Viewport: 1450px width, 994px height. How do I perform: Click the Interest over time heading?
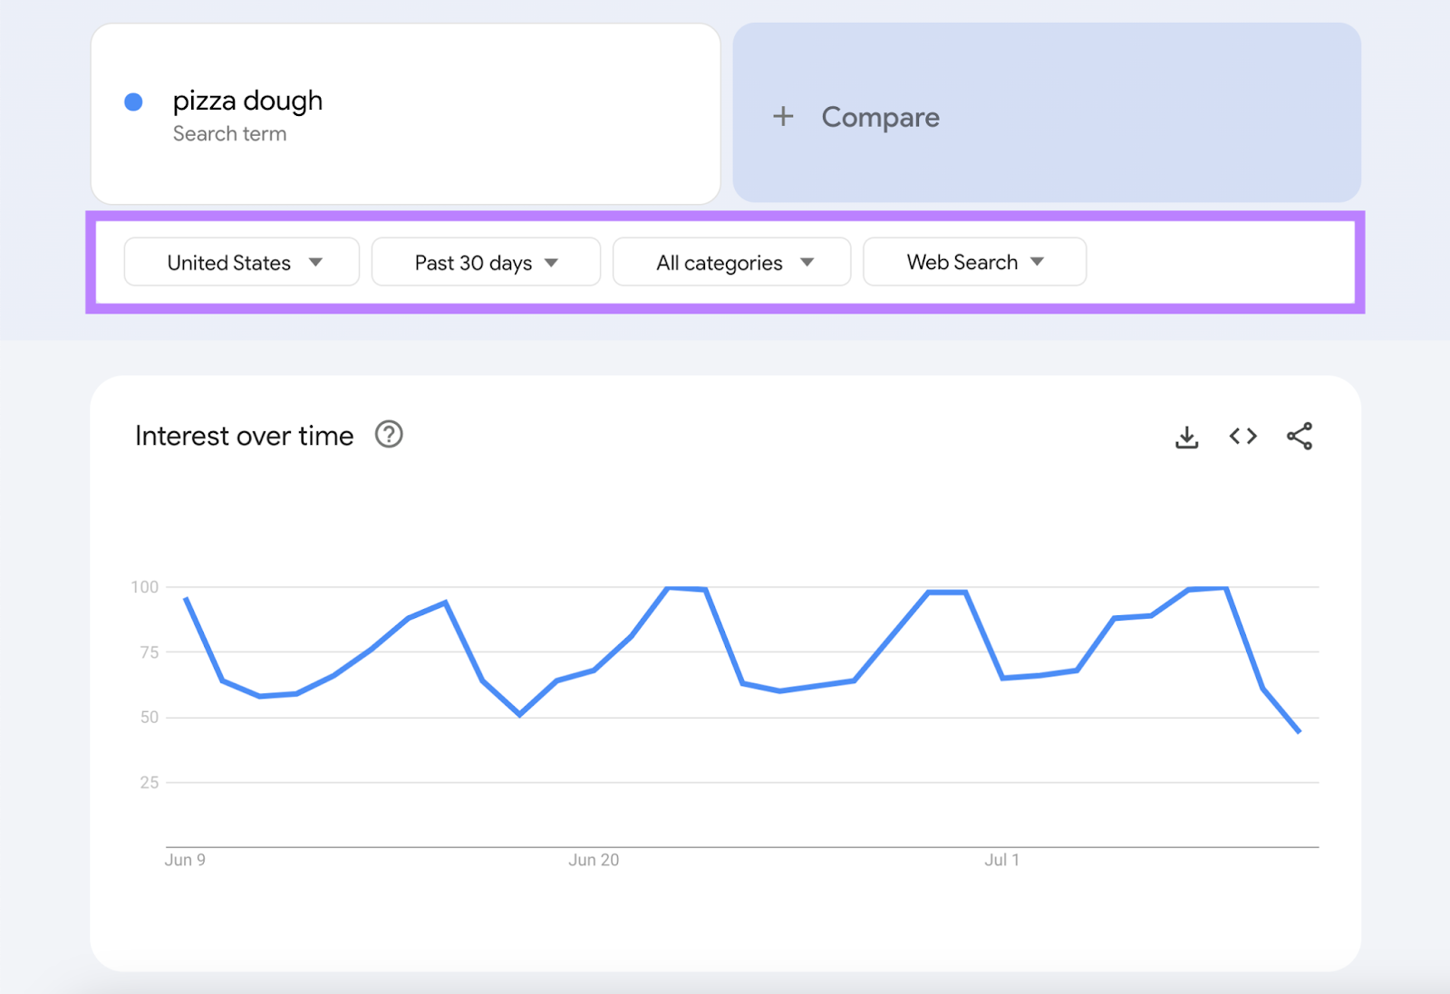point(244,436)
